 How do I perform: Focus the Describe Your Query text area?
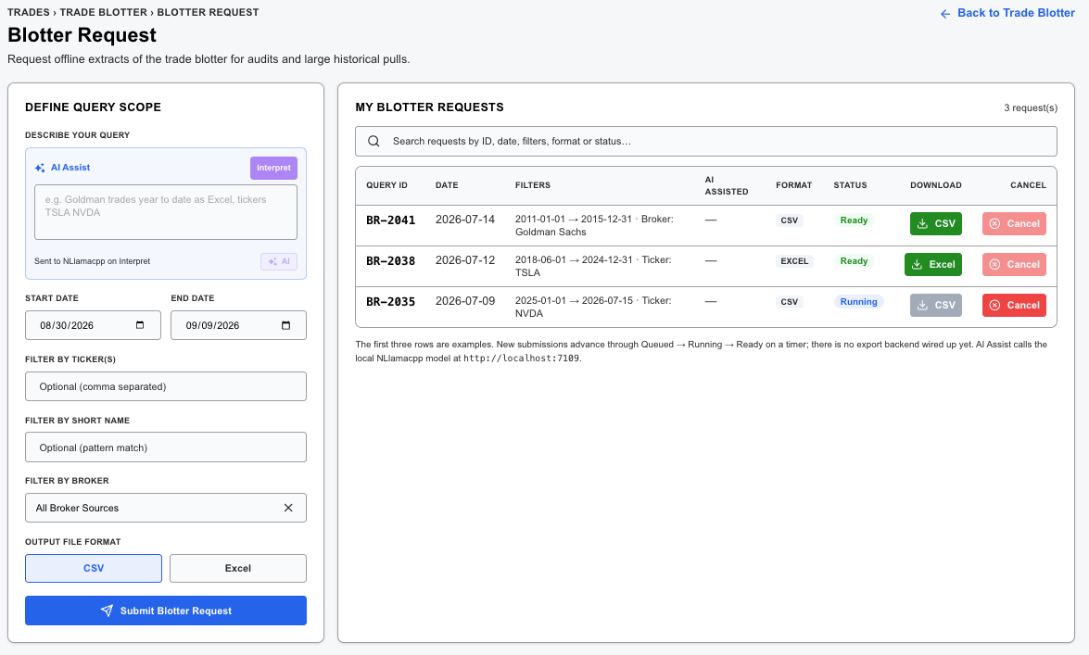(x=165, y=212)
